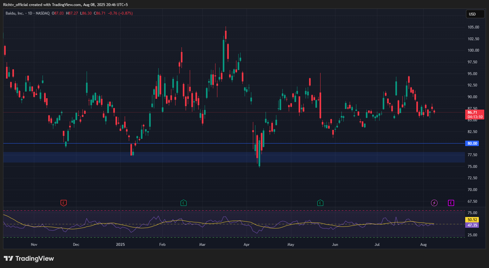This screenshot has height=268, width=489.
Task: Click the 1D interval in chart legend
Action: coord(30,13)
